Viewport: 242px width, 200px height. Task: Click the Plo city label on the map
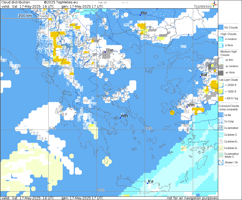pyautogui.click(x=144, y=13)
